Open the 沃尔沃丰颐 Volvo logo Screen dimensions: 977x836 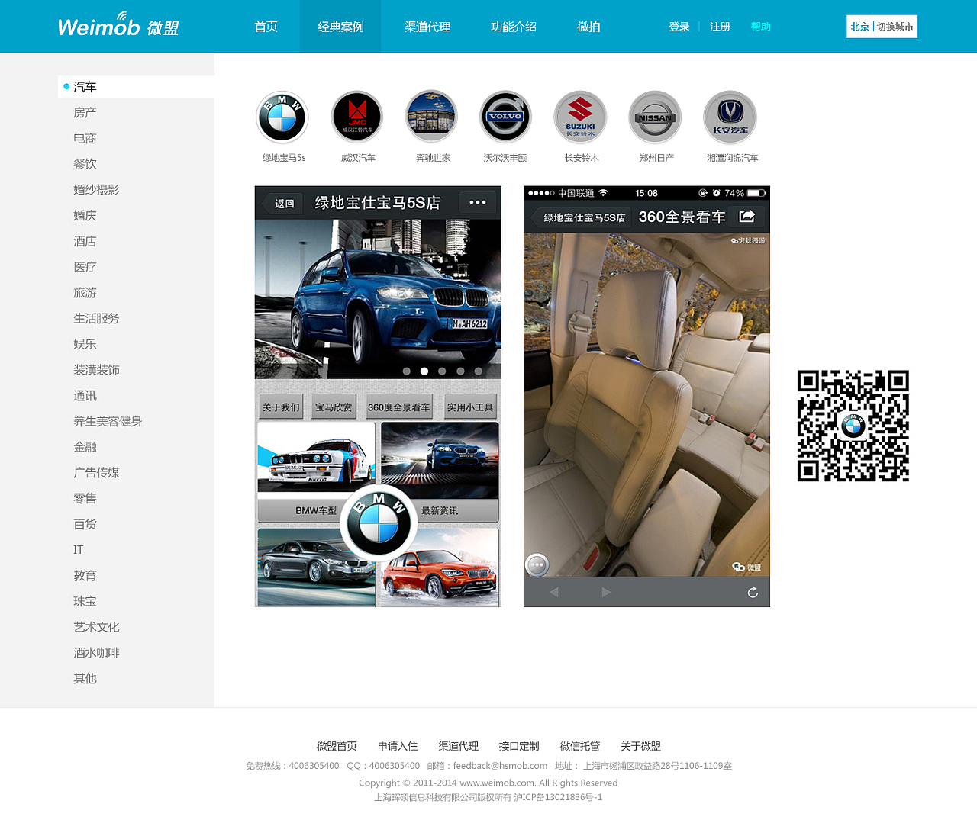point(505,116)
